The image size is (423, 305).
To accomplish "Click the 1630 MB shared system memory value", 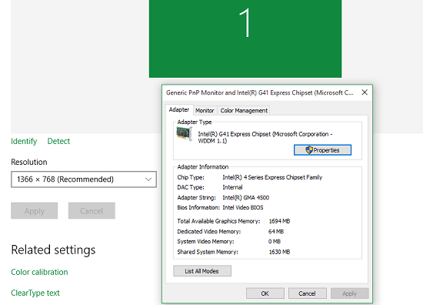I will click(279, 252).
